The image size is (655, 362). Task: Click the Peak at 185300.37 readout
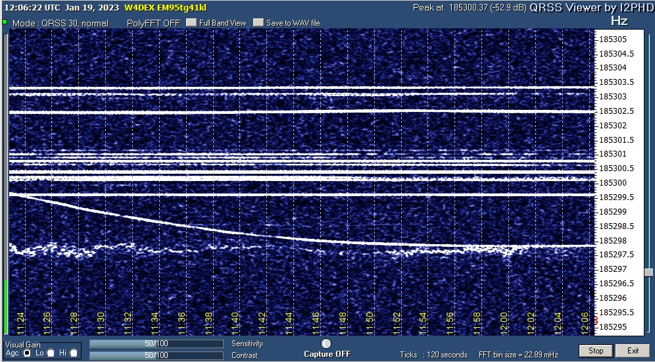tap(470, 7)
